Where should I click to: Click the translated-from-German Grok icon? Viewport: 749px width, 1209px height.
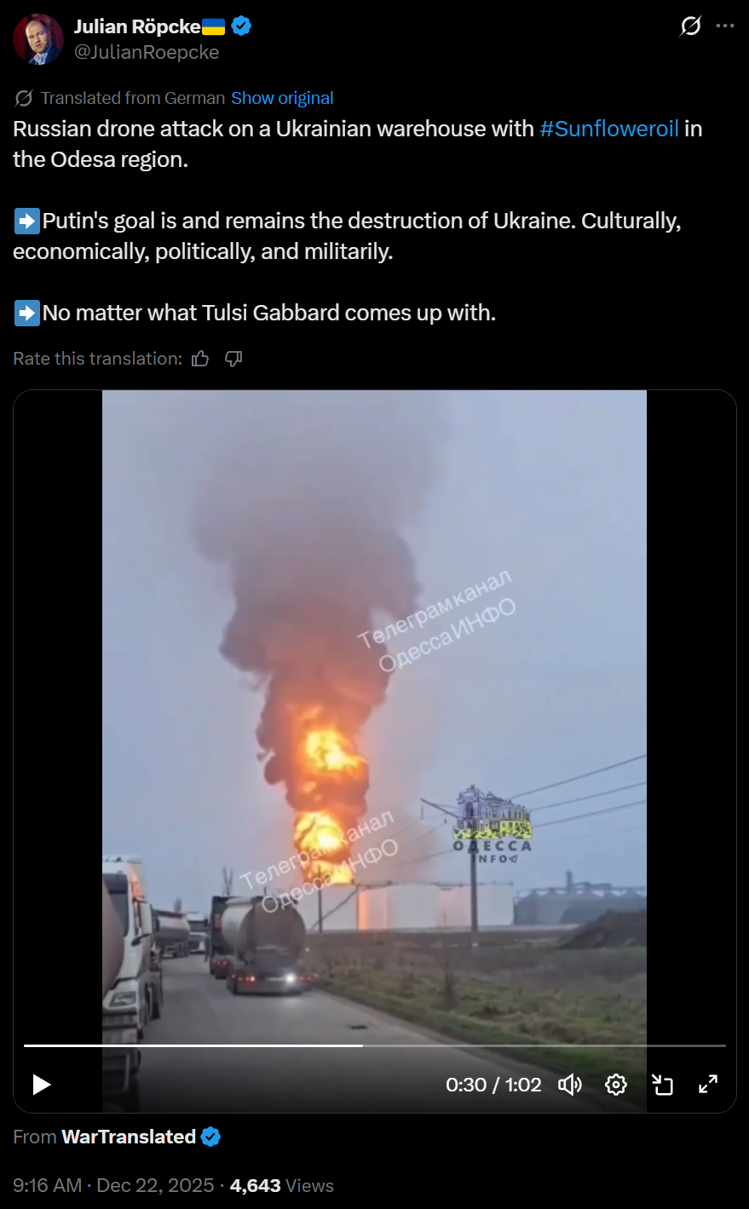24,98
